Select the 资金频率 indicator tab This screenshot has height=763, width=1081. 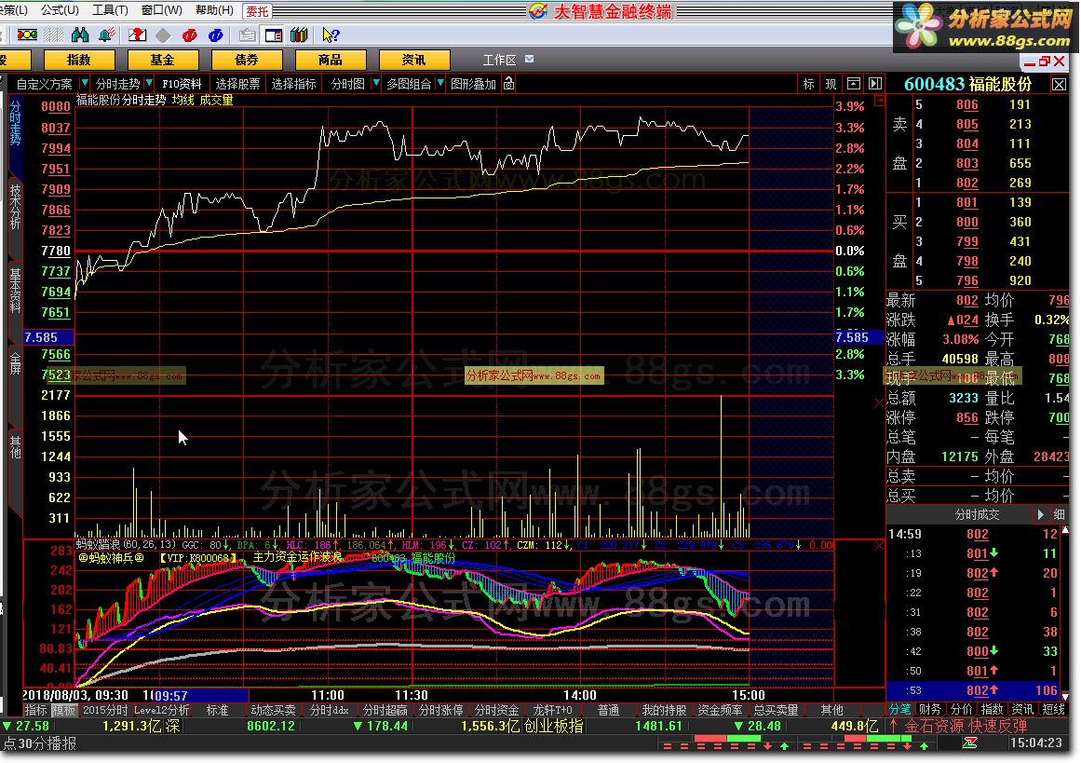click(720, 710)
